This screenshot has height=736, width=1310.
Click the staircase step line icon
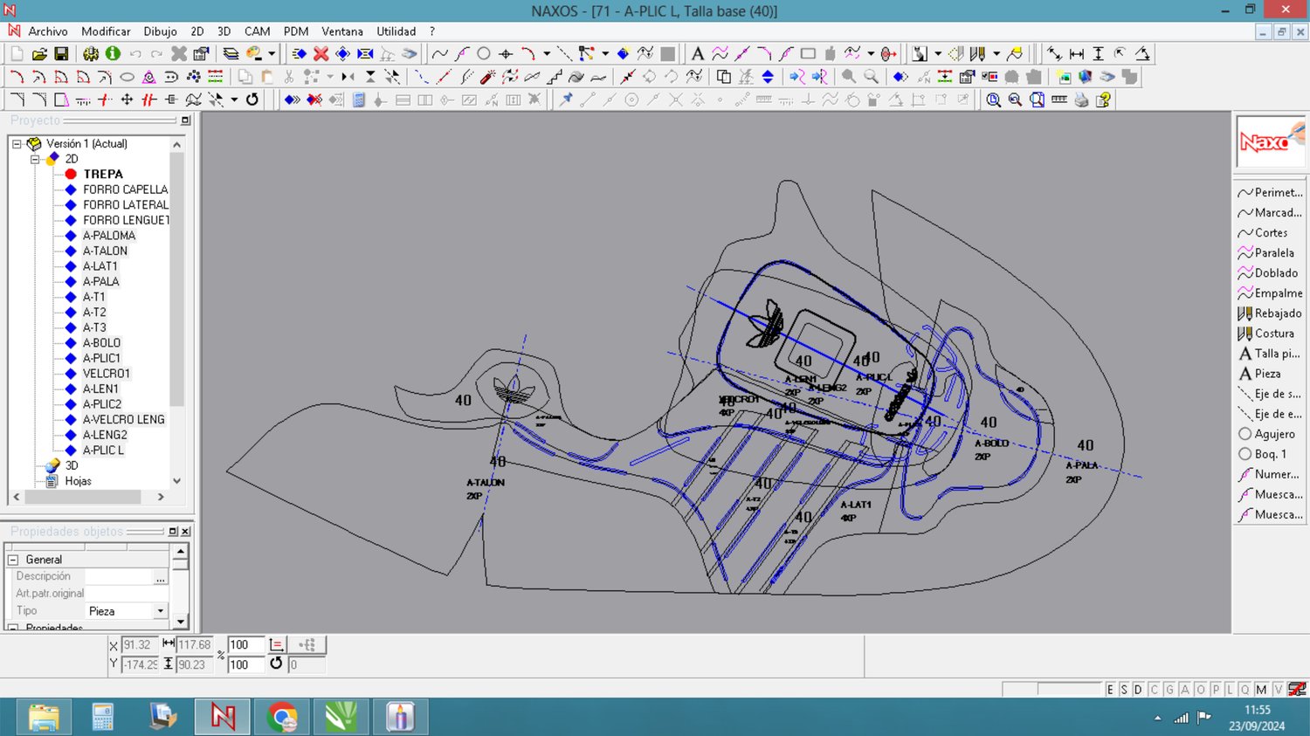[554, 77]
